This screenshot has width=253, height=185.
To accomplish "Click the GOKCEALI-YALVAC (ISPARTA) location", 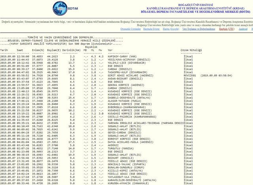I will [127, 165].
